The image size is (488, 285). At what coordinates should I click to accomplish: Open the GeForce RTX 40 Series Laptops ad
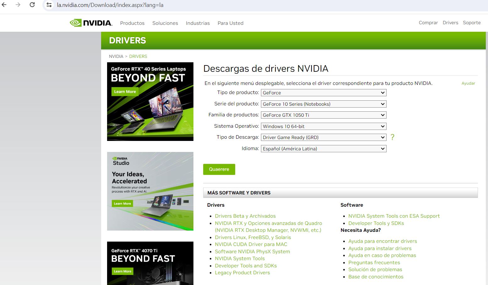tap(150, 102)
